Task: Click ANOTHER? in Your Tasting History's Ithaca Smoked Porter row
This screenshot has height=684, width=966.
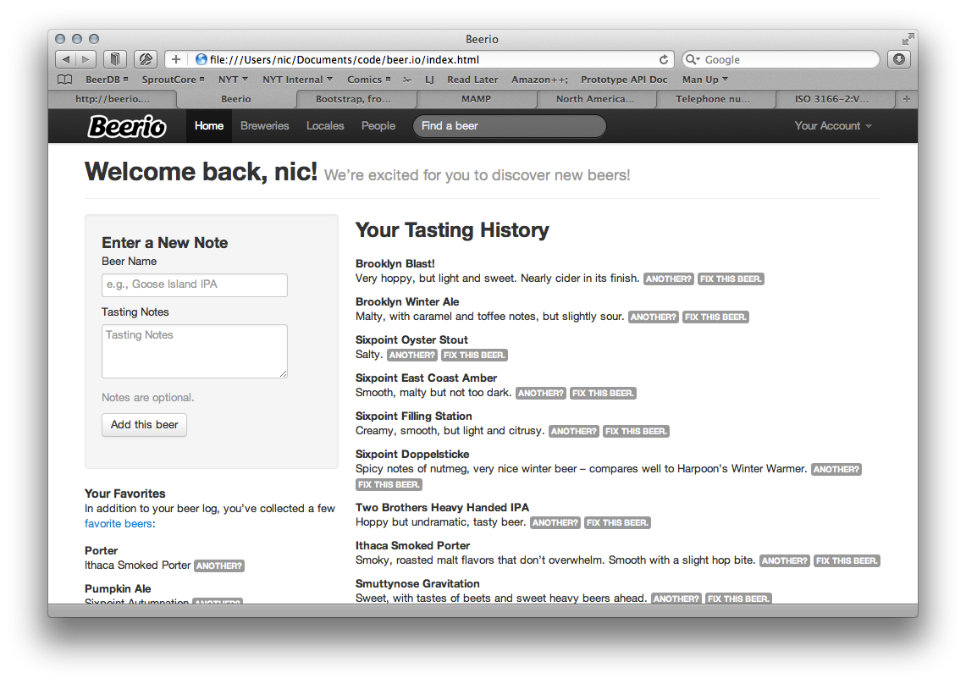Action: pyautogui.click(x=784, y=561)
